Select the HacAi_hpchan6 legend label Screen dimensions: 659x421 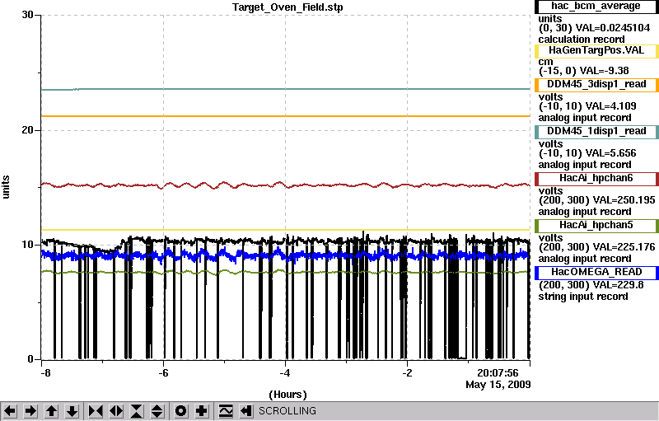pyautogui.click(x=596, y=179)
